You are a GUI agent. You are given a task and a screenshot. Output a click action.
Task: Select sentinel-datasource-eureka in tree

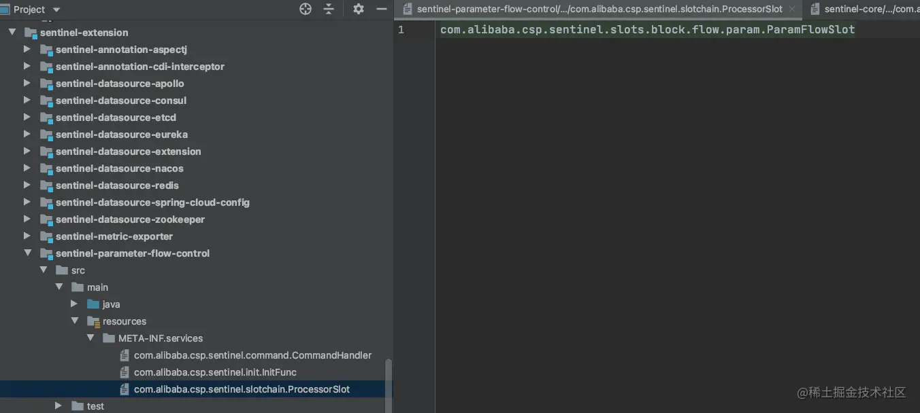(x=122, y=134)
